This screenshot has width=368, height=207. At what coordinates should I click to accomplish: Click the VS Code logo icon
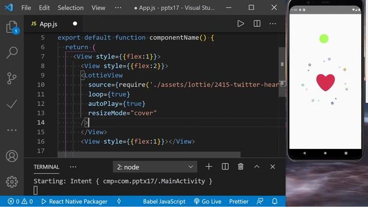(x=9, y=7)
